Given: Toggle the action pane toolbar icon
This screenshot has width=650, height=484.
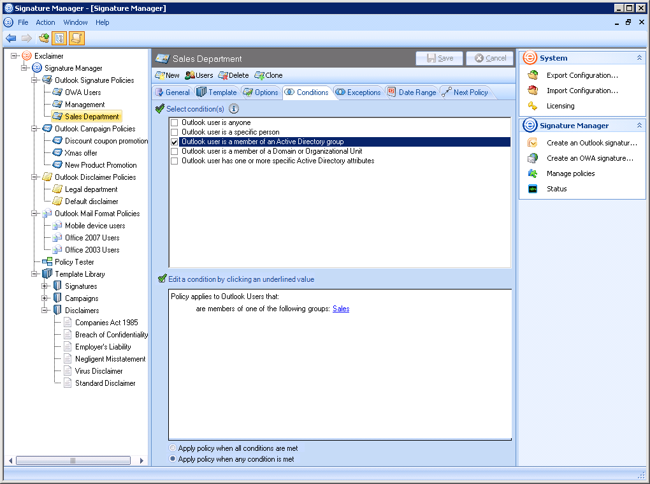Looking at the screenshot, I should (x=76, y=38).
